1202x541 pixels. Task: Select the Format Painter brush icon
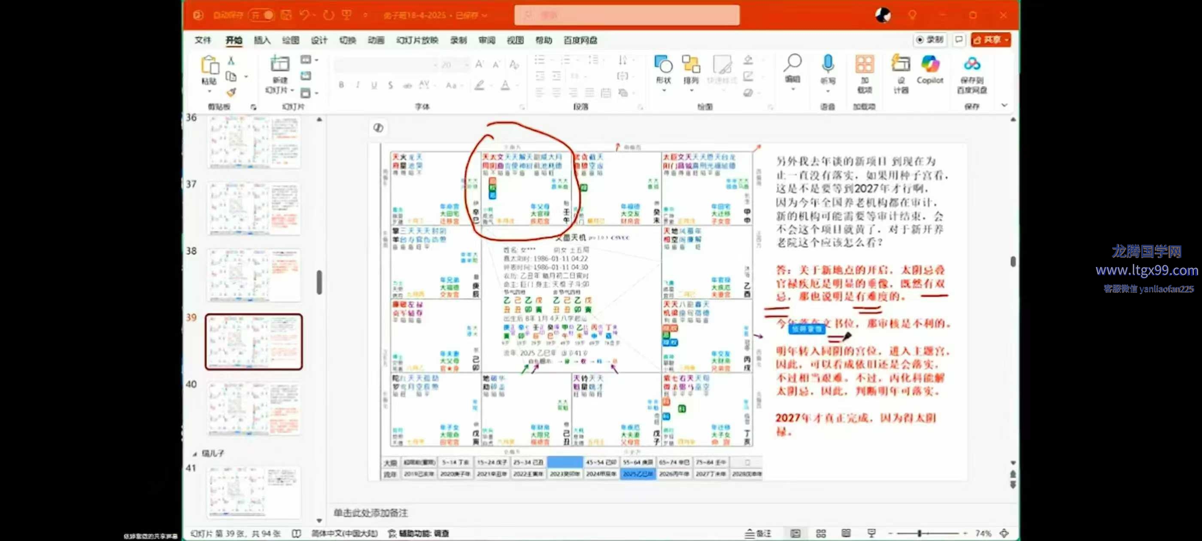click(x=231, y=92)
